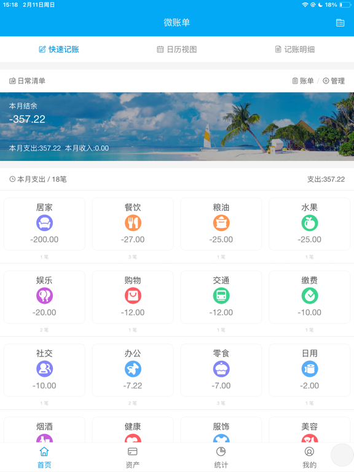
Task: Tap the 娱乐 balloons icon
Action: [44, 296]
